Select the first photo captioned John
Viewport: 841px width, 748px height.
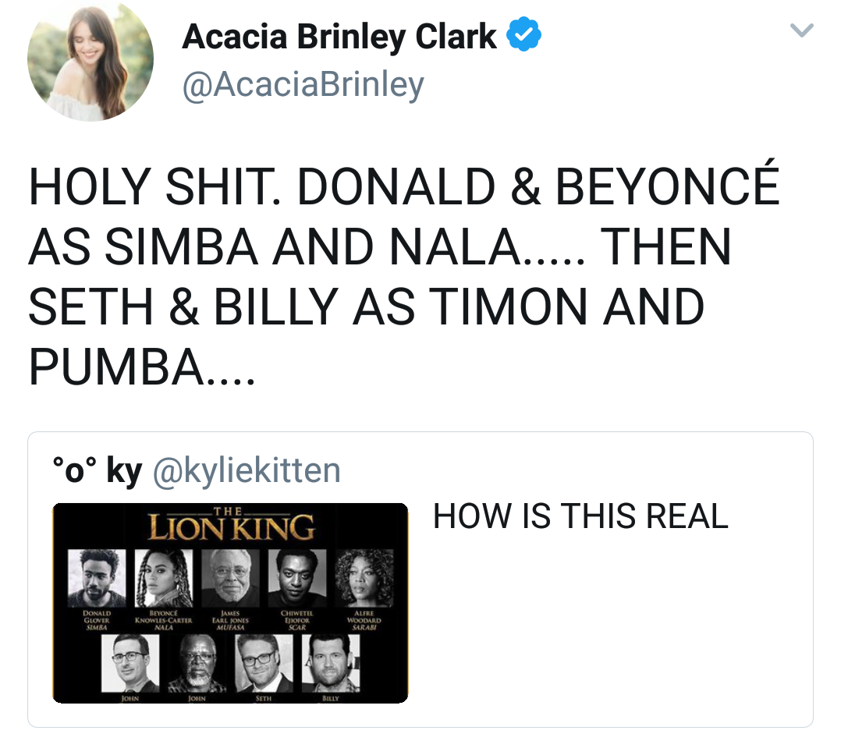(130, 663)
